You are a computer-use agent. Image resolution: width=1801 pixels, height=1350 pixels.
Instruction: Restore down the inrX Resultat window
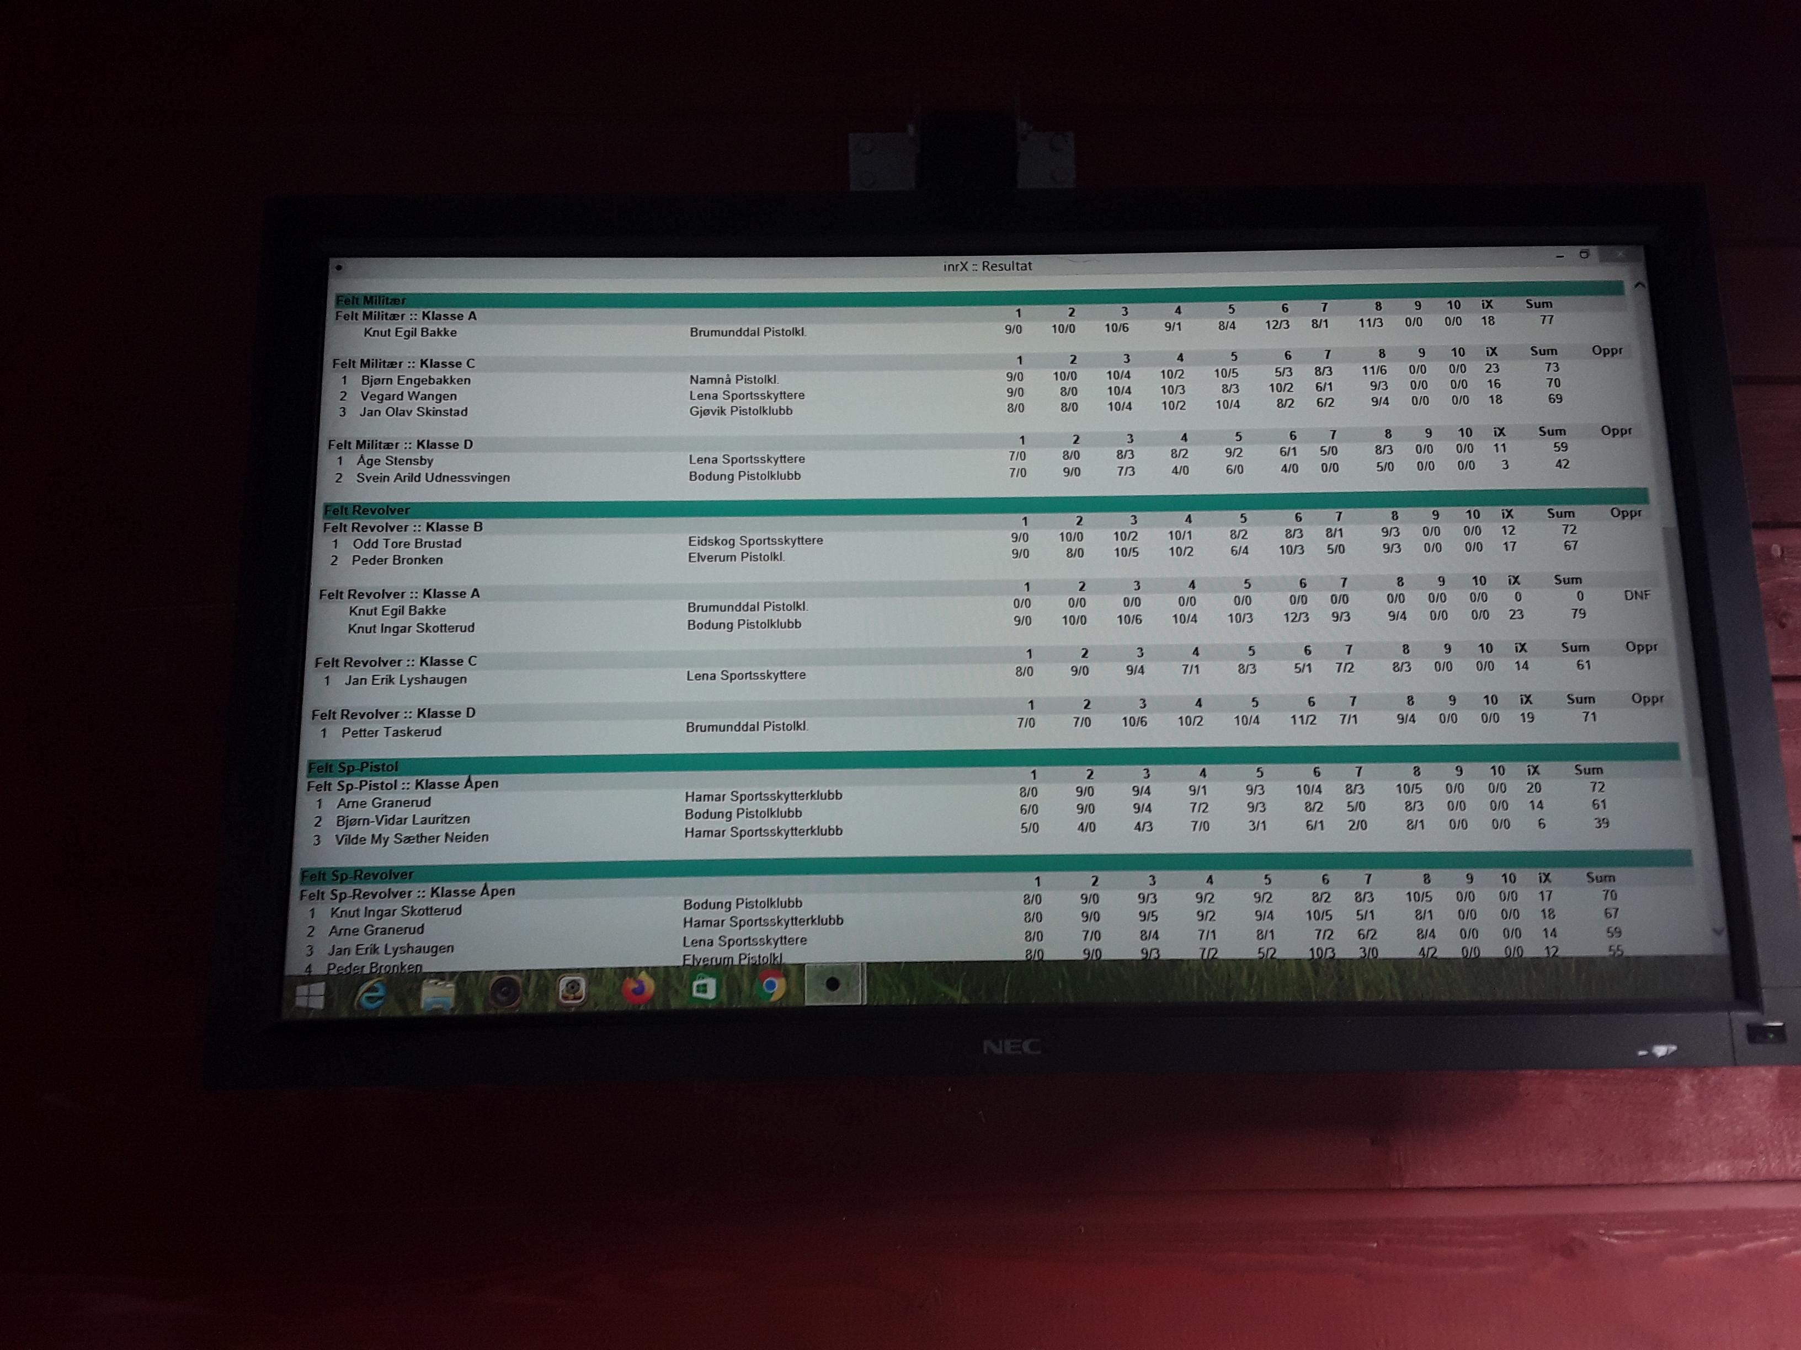coord(1584,255)
